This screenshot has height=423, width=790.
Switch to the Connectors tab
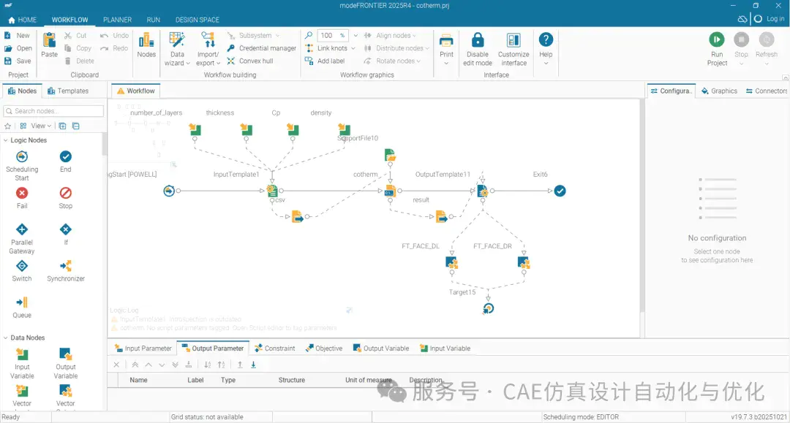point(767,91)
